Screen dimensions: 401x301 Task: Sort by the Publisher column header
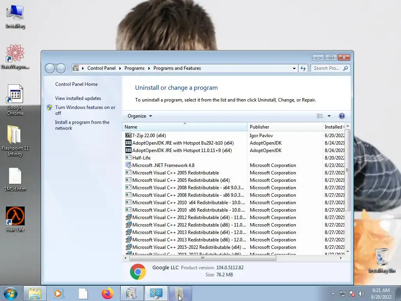point(285,127)
